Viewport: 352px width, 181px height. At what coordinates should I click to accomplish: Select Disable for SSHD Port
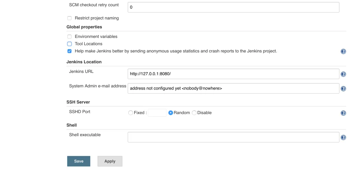coord(194,113)
